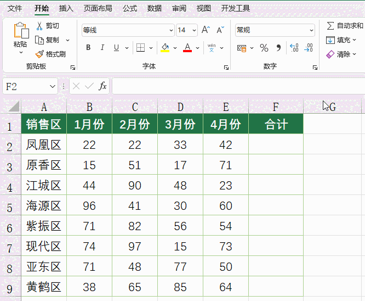Switch to the 公式 tab
The image size is (365, 301).
[x=130, y=8]
